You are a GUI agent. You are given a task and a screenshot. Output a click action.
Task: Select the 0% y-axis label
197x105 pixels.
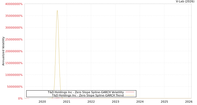(x=20, y=98)
